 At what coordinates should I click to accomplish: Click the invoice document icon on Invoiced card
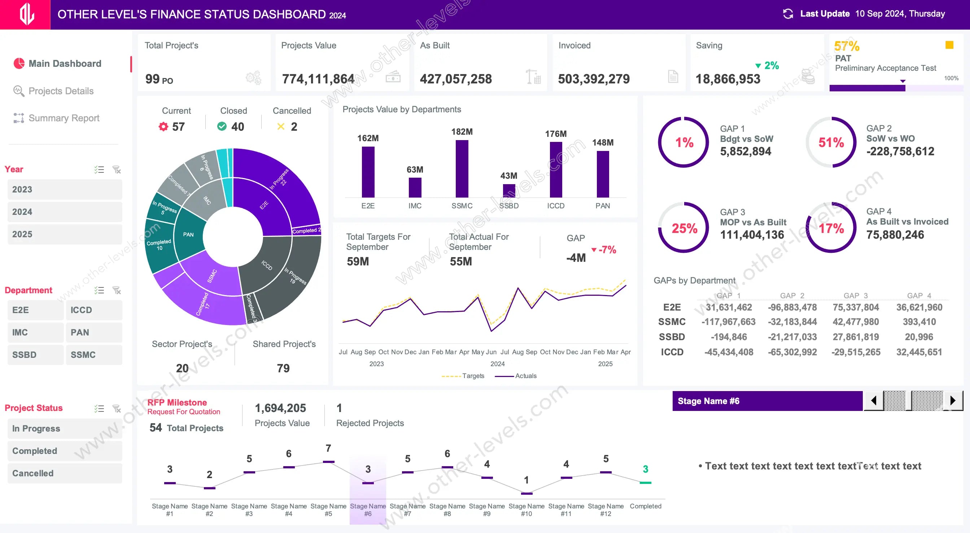[x=673, y=77]
